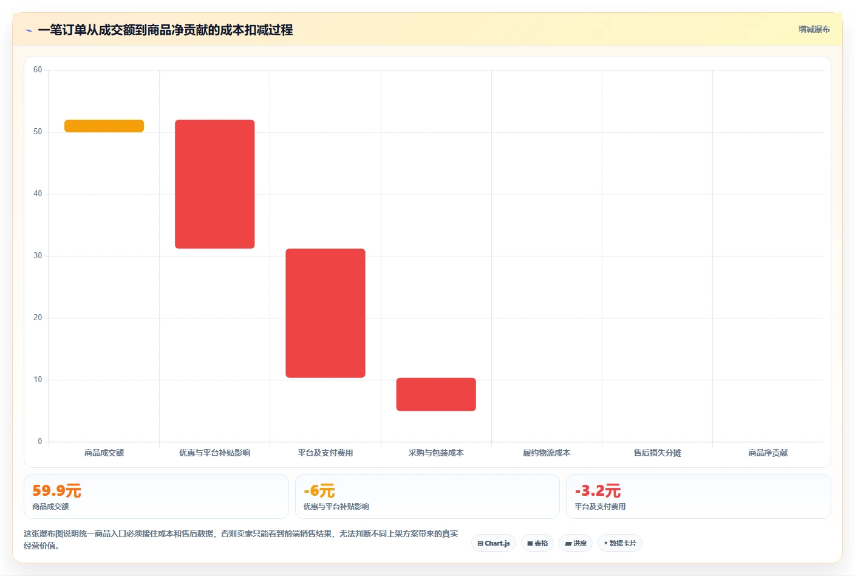Click the red 平台及支付费用 bar
This screenshot has height=576, width=855.
tap(325, 313)
